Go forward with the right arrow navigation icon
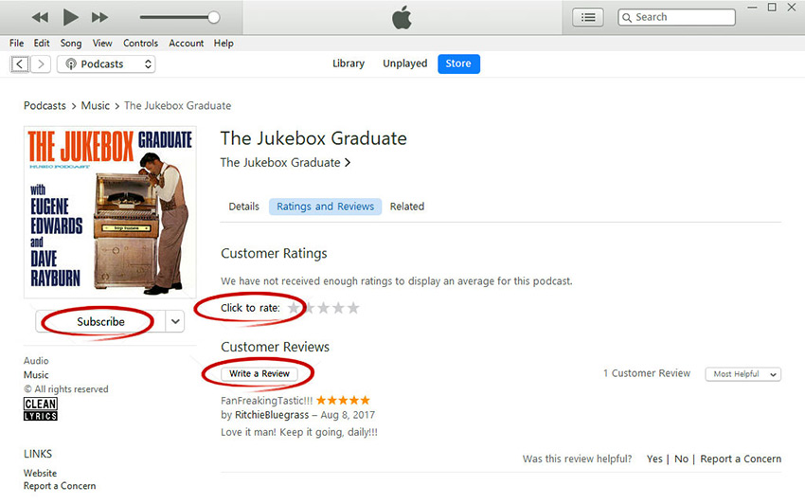This screenshot has height=504, width=805. pyautogui.click(x=41, y=64)
